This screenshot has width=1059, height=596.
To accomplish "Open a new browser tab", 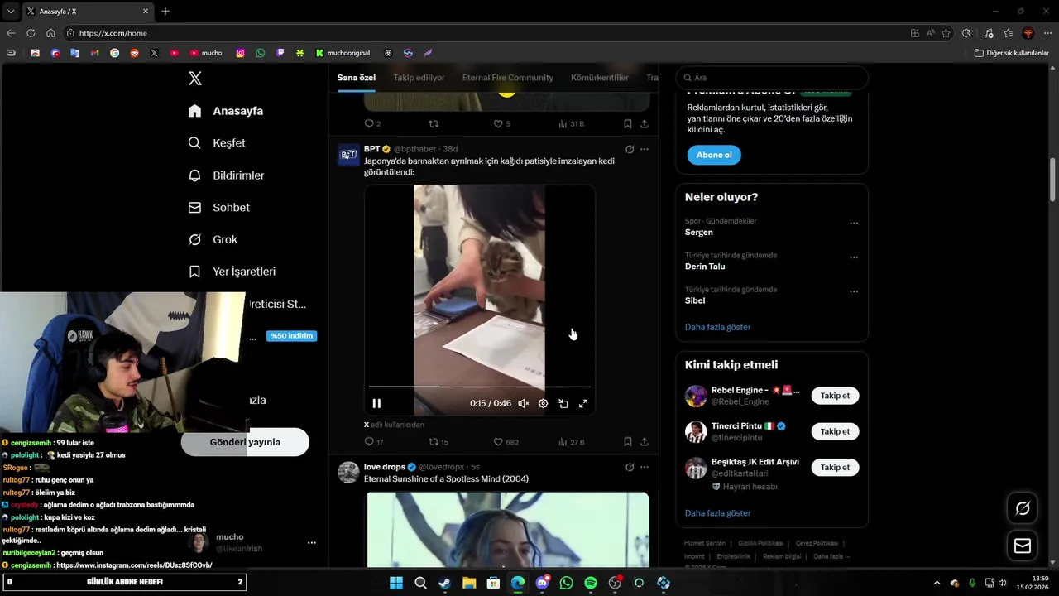I will (x=165, y=12).
